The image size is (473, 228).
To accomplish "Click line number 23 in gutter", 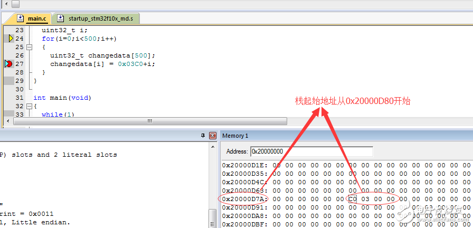I will point(20,30).
